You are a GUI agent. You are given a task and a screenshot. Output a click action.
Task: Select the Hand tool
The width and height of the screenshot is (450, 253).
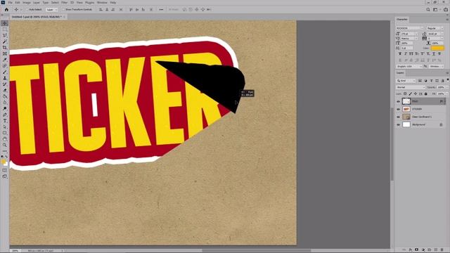point(5,139)
